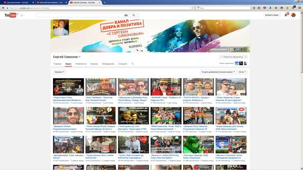This screenshot has width=303, height=170.
Task: Open the first video thumbnail in grid
Action: 68,87
